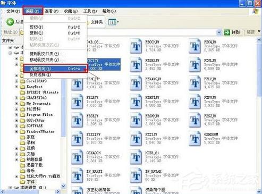262x194 pixels.
Task: Click the 链接 links toolbar label
Action: pos(250,32)
